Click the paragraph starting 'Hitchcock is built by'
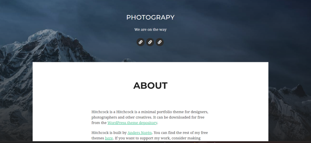 [x=150, y=135]
